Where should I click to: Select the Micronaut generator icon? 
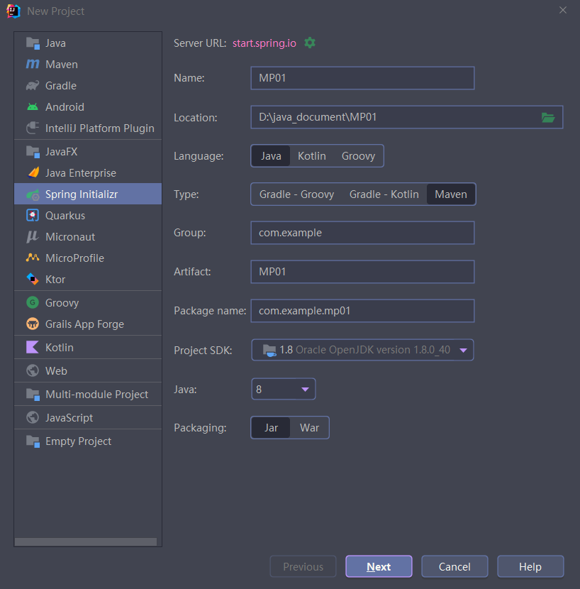tap(33, 237)
